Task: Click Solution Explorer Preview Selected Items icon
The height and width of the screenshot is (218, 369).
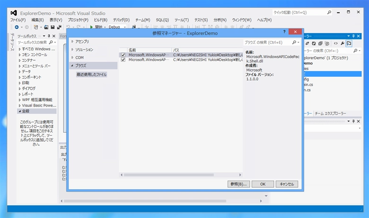Action: 349,44
